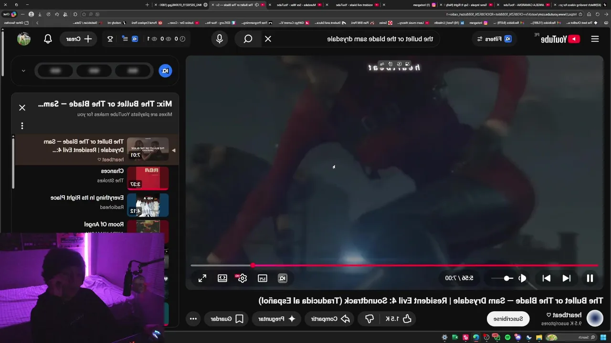Open Discord from the taskbar
Screen dimensions: 611x343
tap(518, 337)
